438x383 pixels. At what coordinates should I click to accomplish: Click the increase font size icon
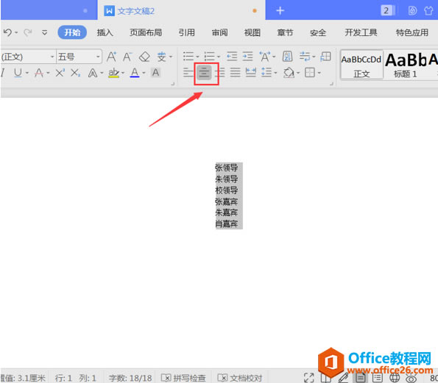click(x=112, y=57)
